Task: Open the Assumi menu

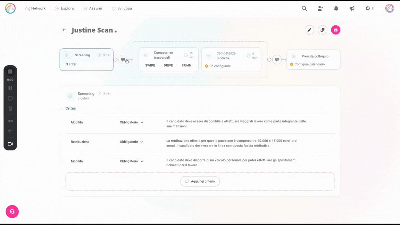Action: tap(93, 8)
